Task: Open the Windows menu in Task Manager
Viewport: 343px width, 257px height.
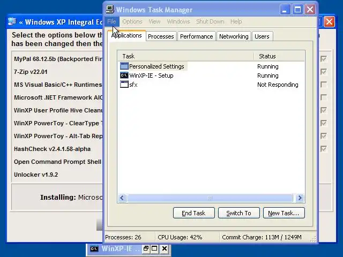Action: click(x=178, y=21)
